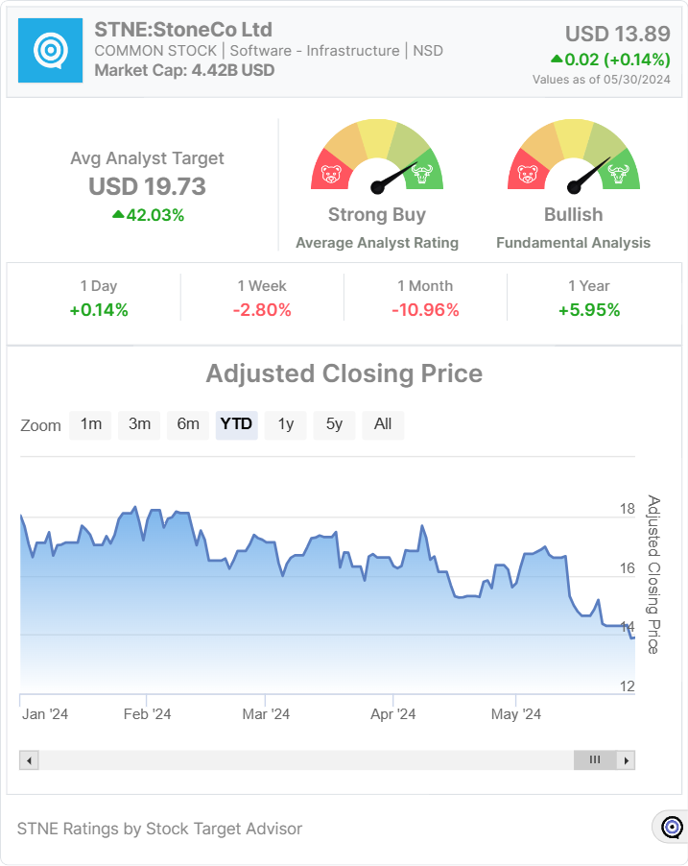Click the 1 Month performance figure
The image size is (688, 866).
pos(425,310)
